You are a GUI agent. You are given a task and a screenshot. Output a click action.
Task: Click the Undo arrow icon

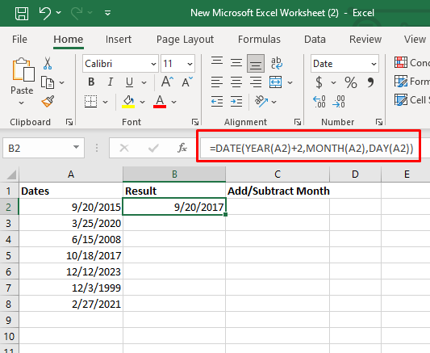click(x=44, y=13)
